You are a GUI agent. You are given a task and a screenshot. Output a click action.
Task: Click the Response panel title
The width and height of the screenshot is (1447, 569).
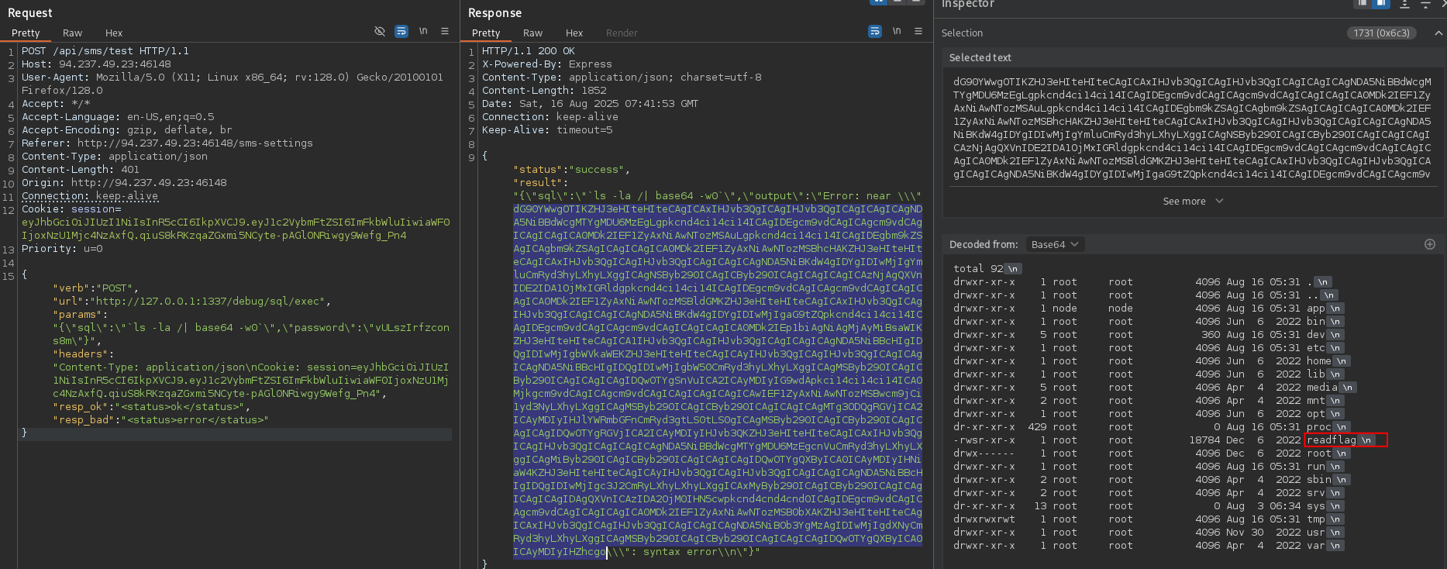coord(494,13)
